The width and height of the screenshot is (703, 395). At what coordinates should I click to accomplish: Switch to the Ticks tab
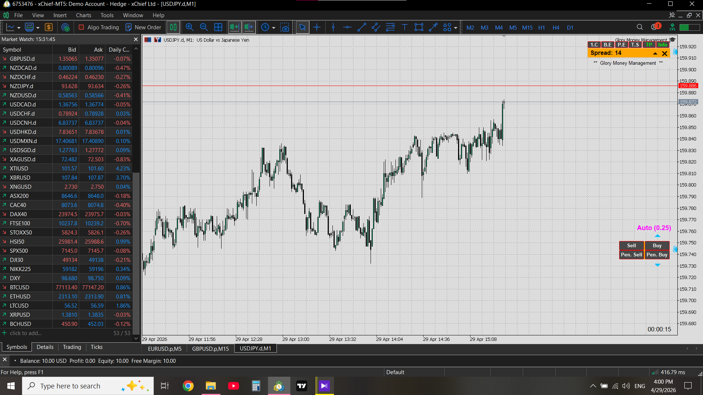click(97, 347)
